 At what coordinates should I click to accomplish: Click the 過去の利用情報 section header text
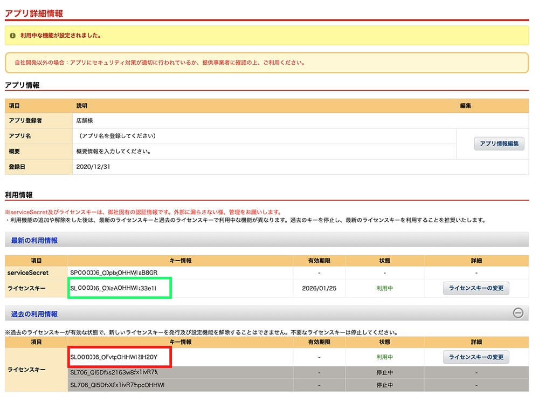coord(34,314)
